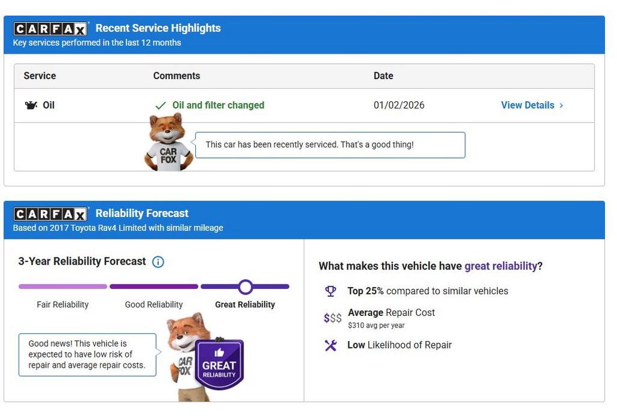The image size is (617, 416).
Task: Click the Fair Reliability bar segment
Action: point(63,287)
